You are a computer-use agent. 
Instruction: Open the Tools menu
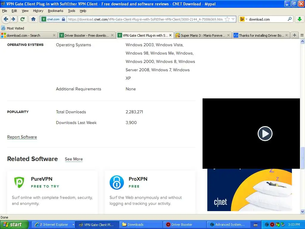[x=71, y=11]
